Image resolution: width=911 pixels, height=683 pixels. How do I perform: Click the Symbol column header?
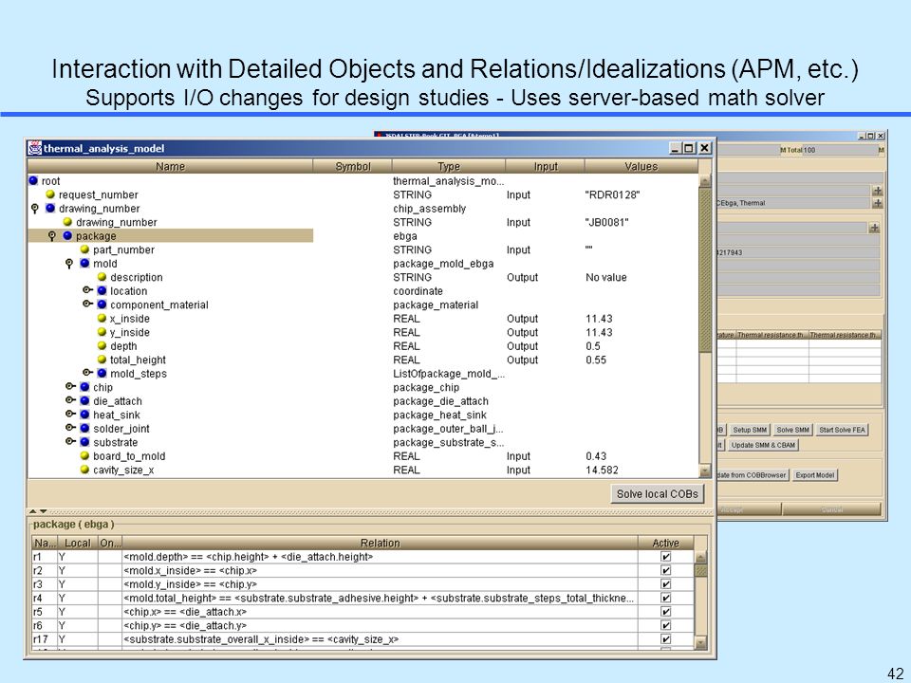click(353, 166)
